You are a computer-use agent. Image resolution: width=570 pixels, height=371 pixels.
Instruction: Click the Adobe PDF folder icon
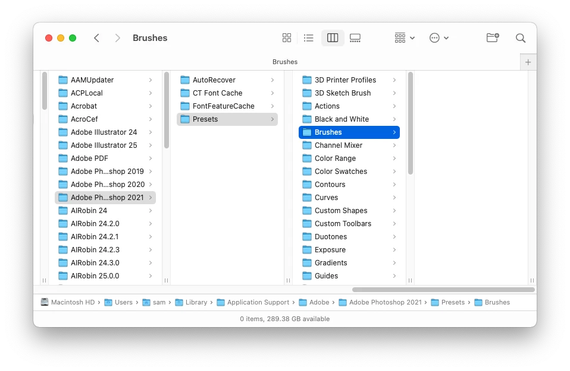tap(63, 158)
